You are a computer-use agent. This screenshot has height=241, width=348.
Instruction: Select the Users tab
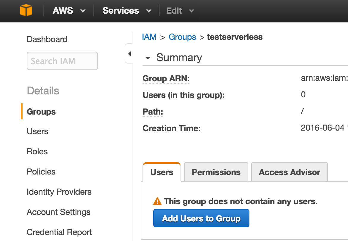(x=162, y=172)
